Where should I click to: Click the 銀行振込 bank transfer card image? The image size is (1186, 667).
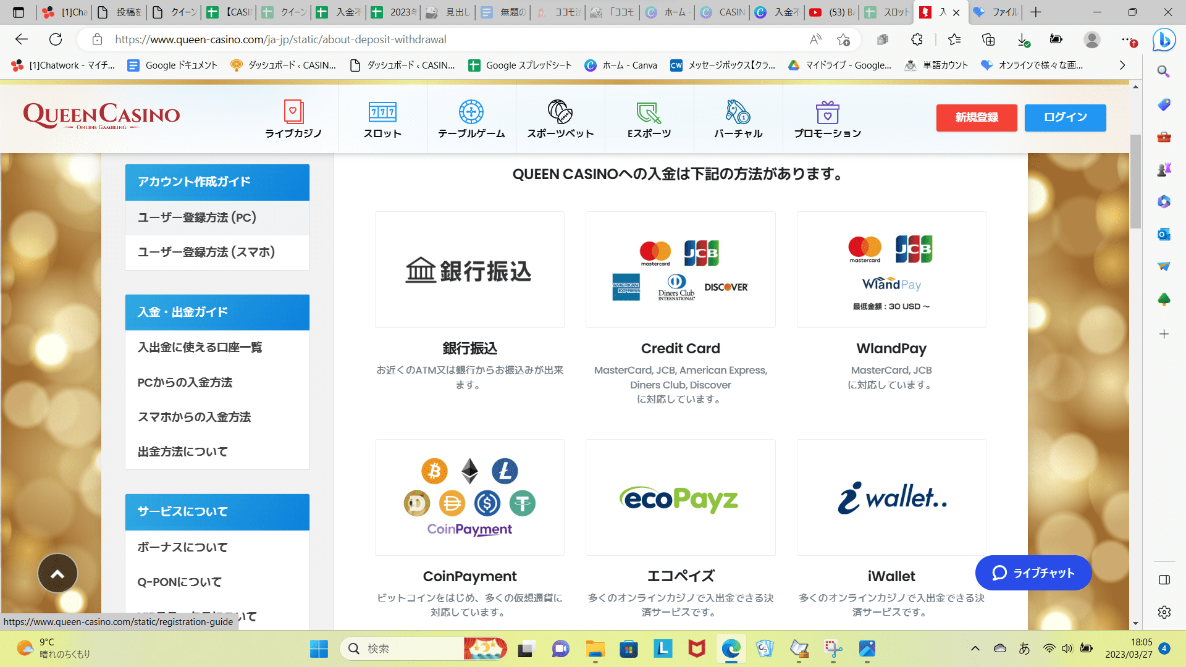pos(469,270)
